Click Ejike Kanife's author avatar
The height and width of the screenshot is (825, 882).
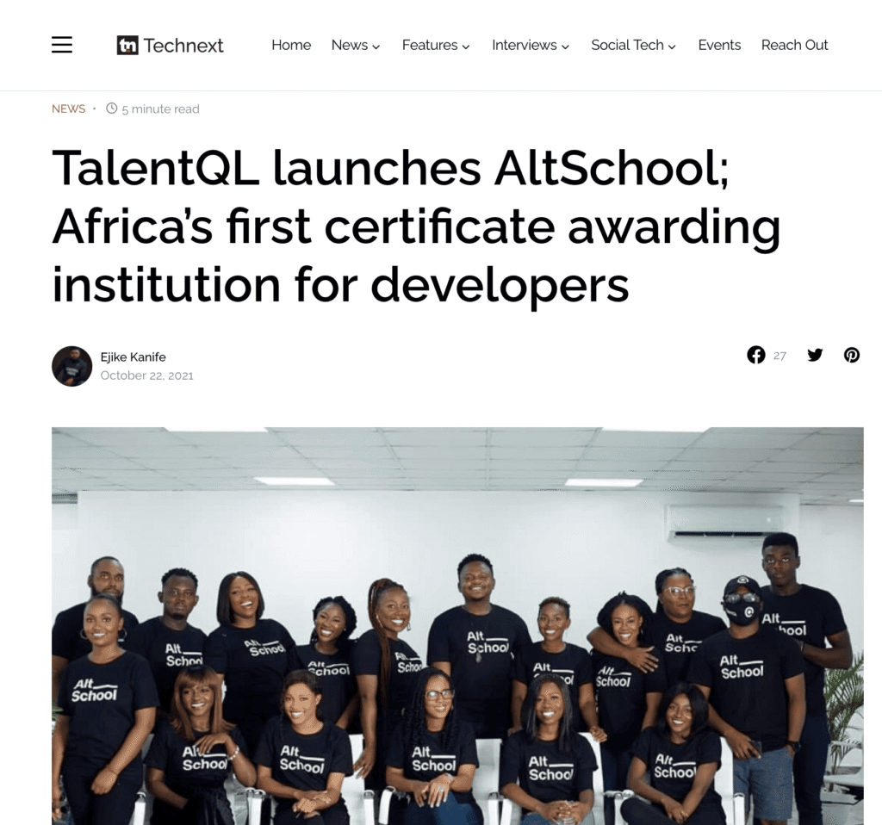(x=72, y=366)
